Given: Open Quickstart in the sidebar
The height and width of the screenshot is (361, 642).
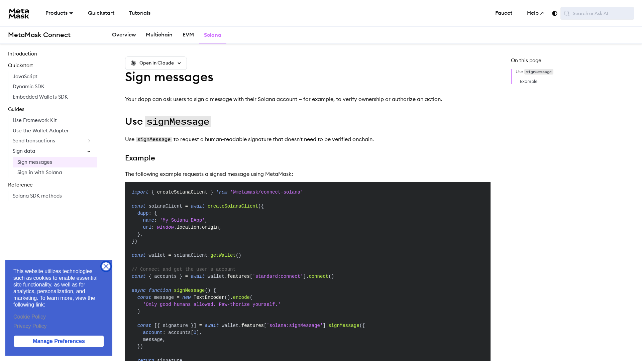Looking at the screenshot, I should coord(20,66).
